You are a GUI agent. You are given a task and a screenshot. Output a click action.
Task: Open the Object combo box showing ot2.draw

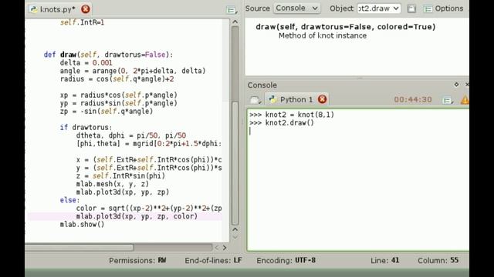point(379,8)
